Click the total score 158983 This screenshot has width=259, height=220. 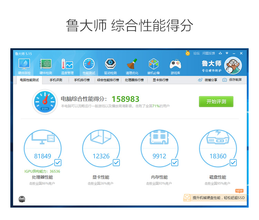click(x=126, y=99)
